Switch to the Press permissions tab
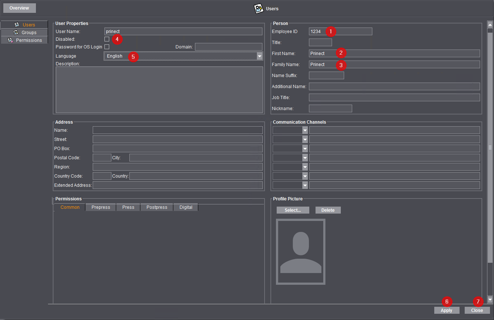 128,207
